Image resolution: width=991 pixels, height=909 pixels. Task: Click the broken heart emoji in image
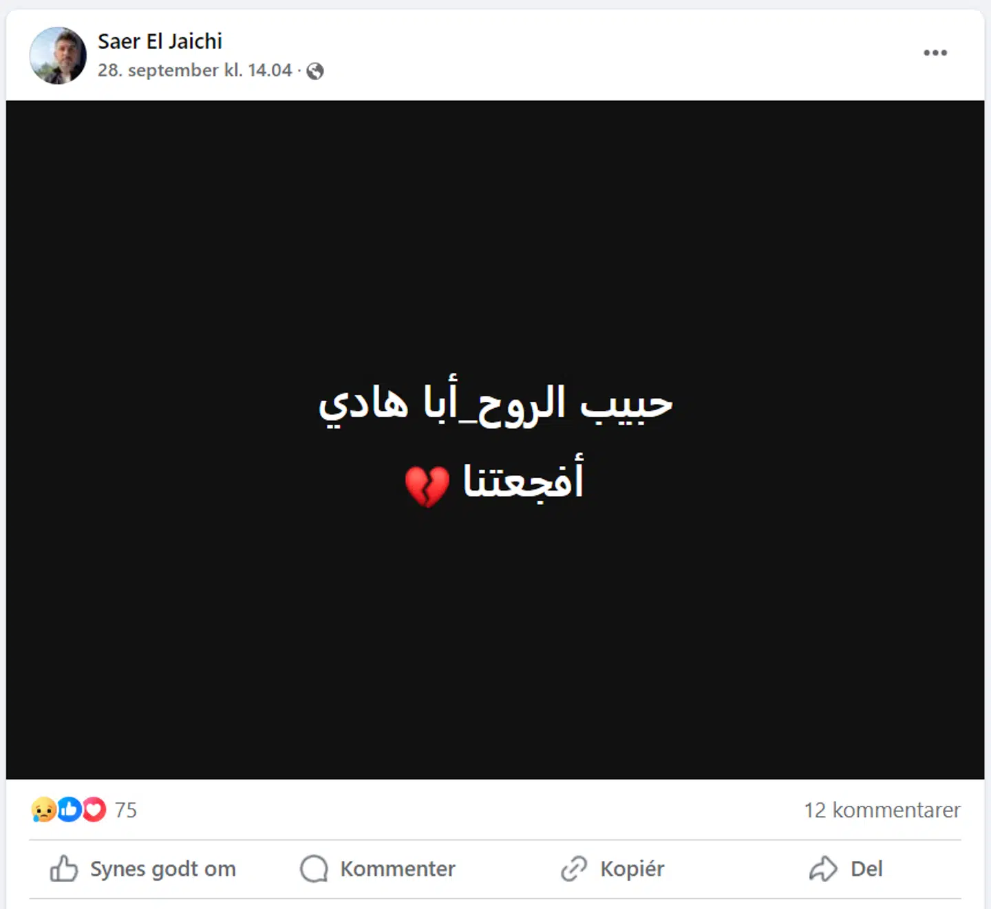427,486
